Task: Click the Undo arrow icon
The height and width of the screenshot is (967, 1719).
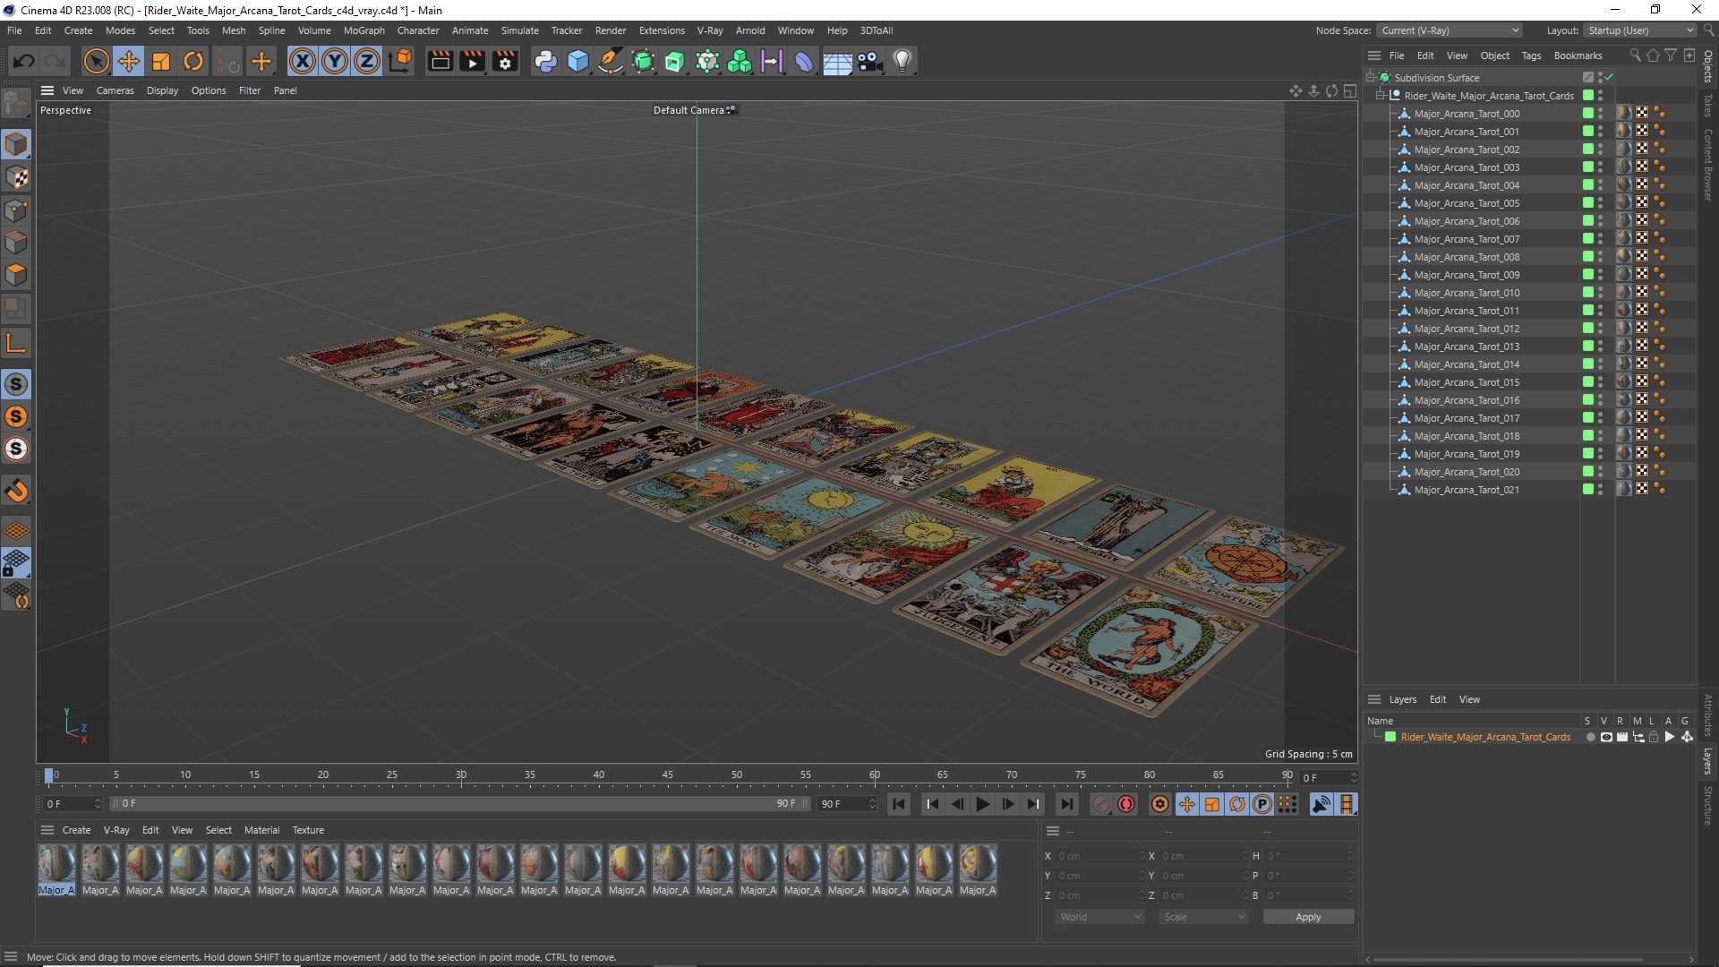Action: (24, 61)
